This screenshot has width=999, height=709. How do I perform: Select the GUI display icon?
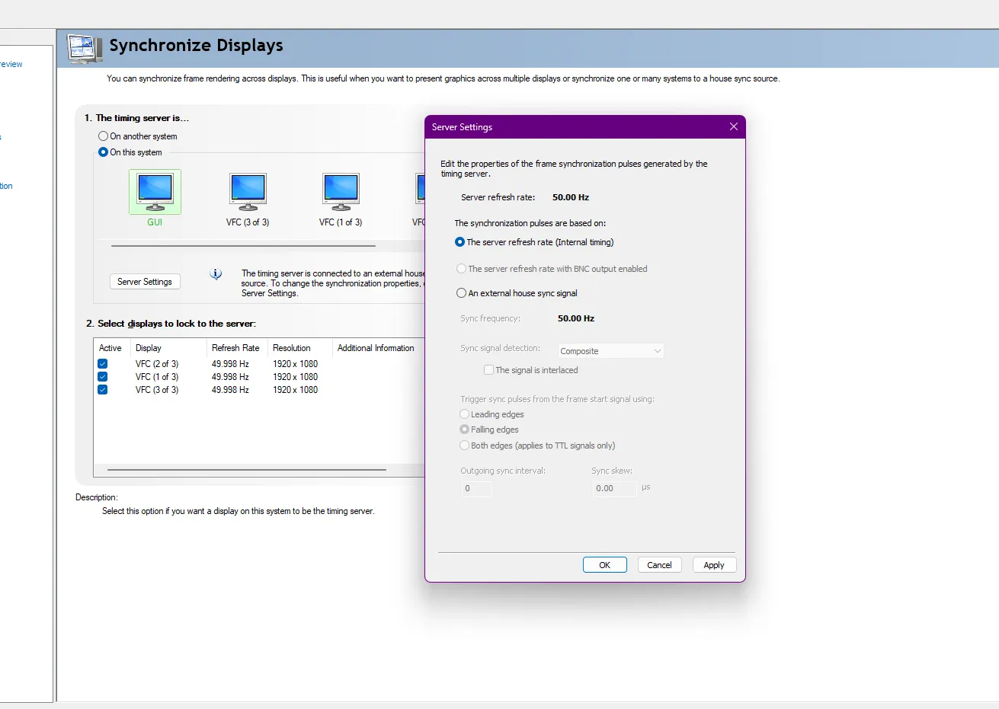click(155, 191)
